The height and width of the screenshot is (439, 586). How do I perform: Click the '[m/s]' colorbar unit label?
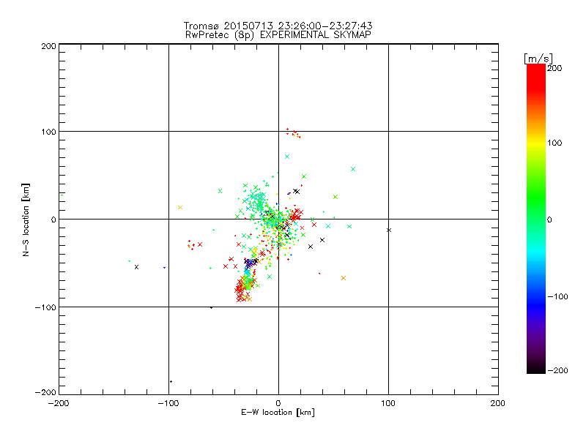click(538, 59)
